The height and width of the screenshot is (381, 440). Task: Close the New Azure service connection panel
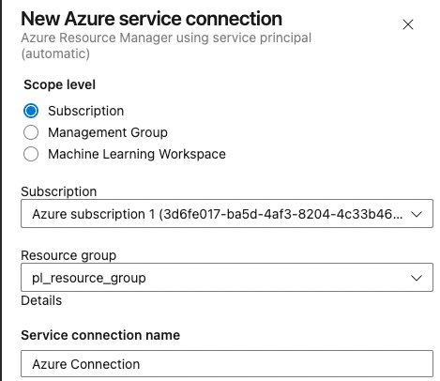(x=408, y=24)
